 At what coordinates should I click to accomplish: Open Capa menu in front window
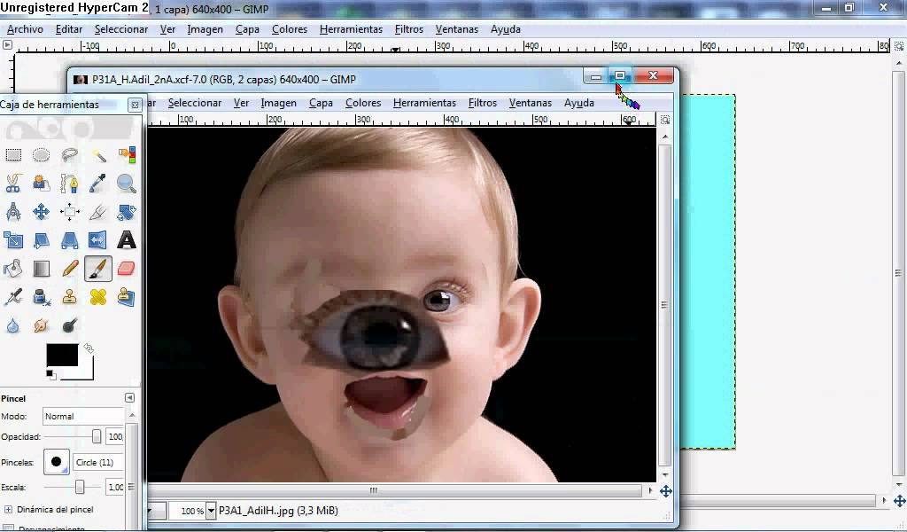click(x=321, y=103)
